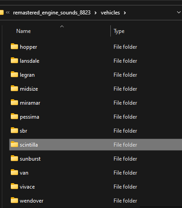Select the pessima folder name
The image size is (182, 208).
(x=29, y=117)
